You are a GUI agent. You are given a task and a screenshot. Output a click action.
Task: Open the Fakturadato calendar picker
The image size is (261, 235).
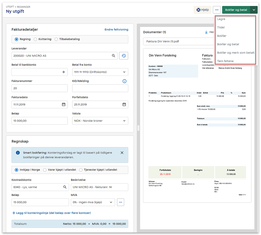pyautogui.click(x=64, y=104)
